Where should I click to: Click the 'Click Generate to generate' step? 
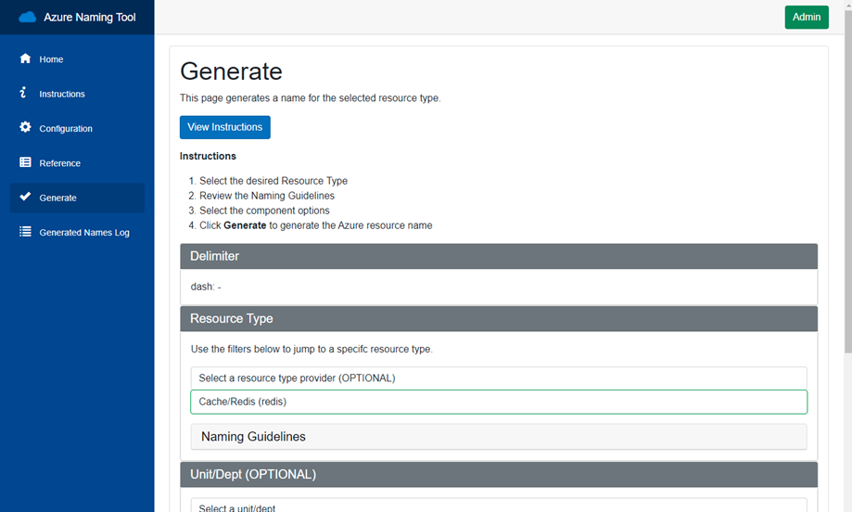tap(316, 225)
